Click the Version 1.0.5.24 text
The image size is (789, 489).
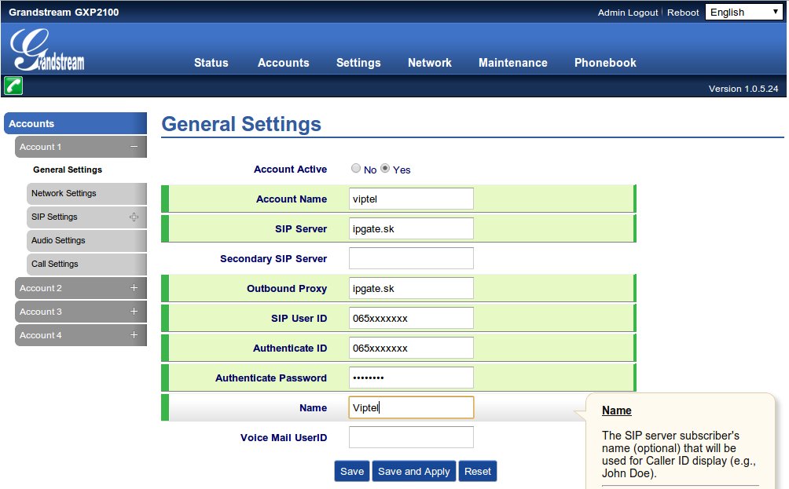coord(743,89)
